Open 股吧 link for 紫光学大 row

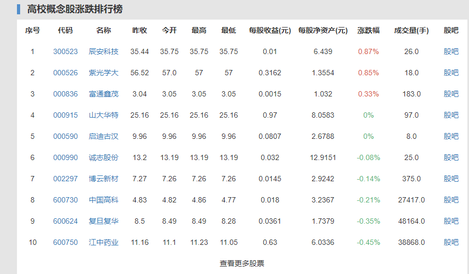click(x=451, y=73)
